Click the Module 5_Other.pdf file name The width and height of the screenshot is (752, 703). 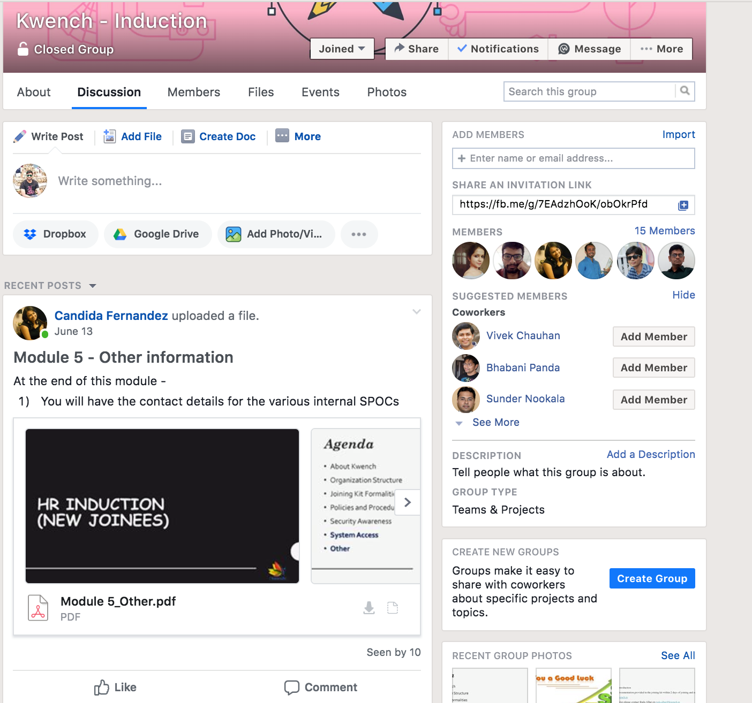tap(118, 601)
